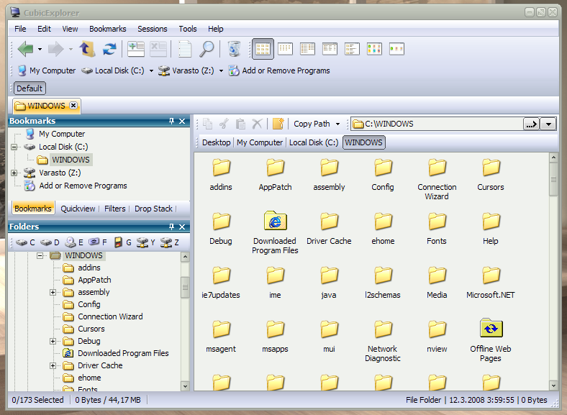Screen dimensions: 567x415
Task: Open the Tools menu
Action: coord(188,29)
